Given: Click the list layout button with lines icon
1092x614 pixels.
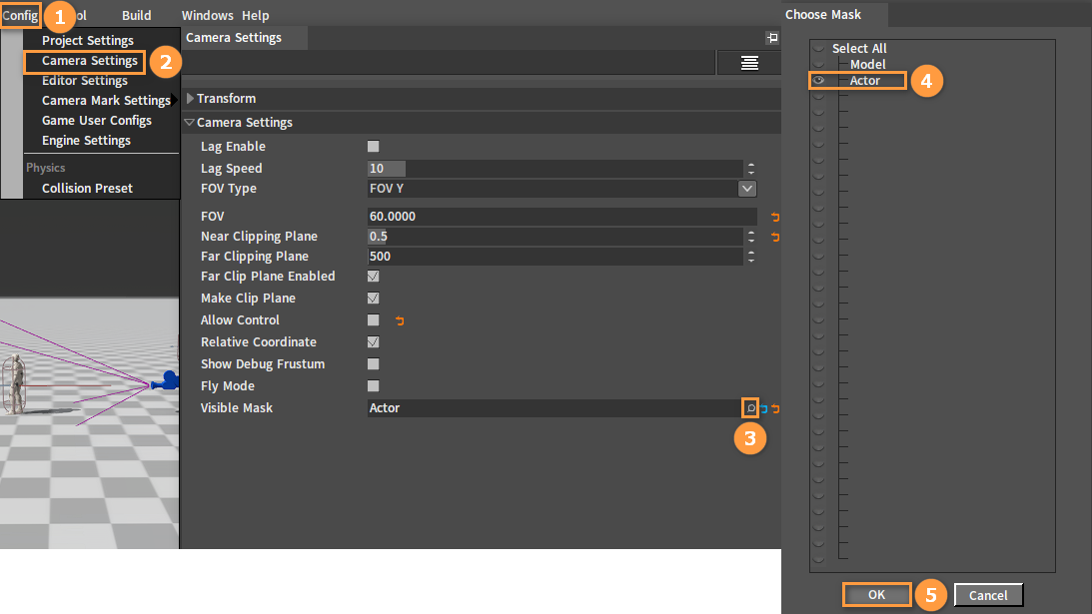Looking at the screenshot, I should coord(748,63).
